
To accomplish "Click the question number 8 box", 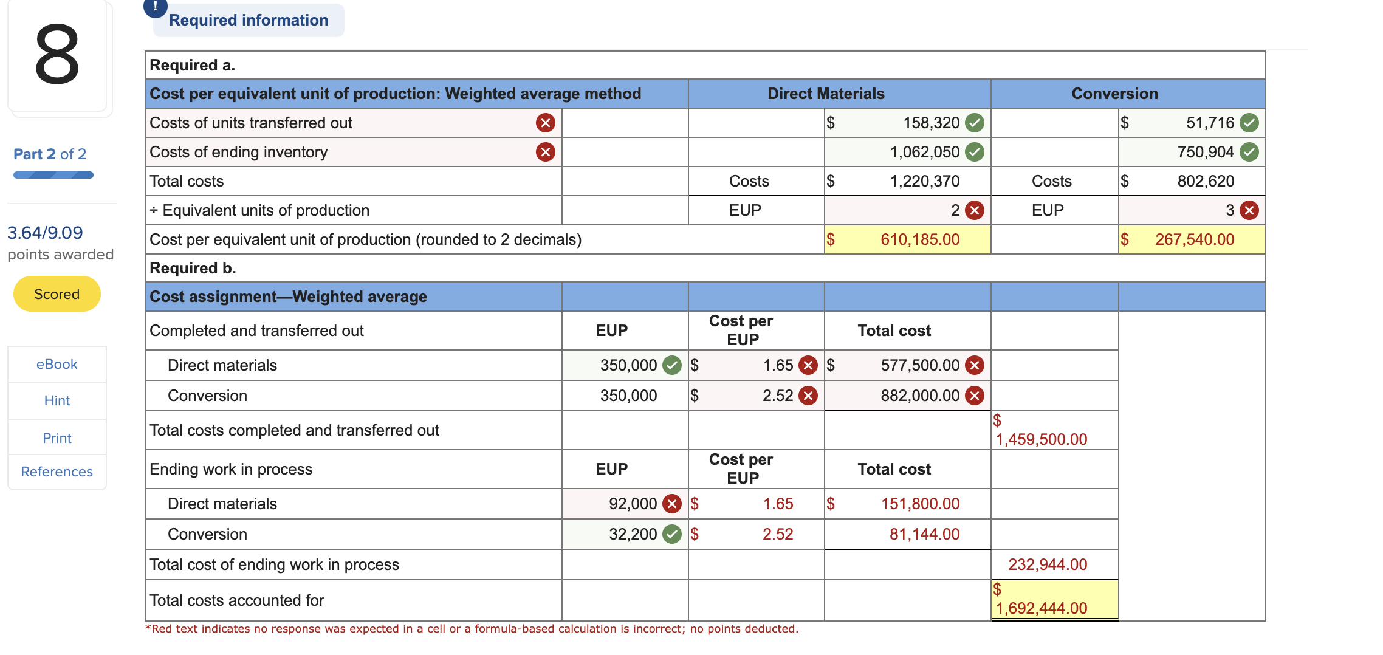I will point(57,56).
